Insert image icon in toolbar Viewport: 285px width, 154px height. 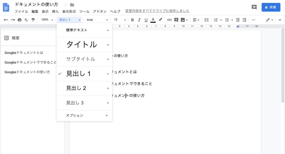(x=183, y=20)
